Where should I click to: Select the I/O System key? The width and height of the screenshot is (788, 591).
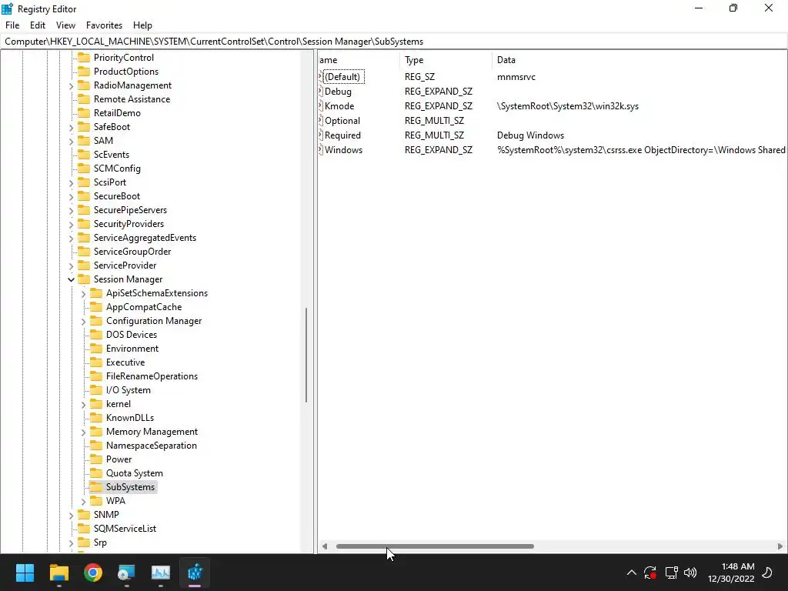coord(129,390)
